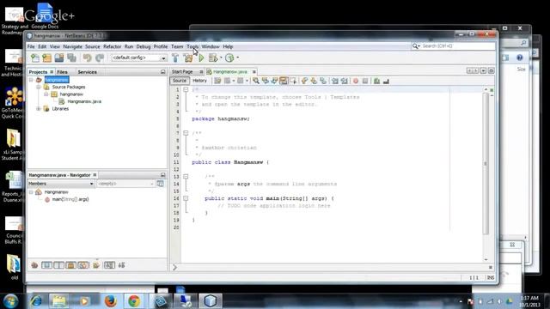The height and width of the screenshot is (309, 550).
Task: Click the Last Edit icon in editor toolbar
Action: coord(217,81)
